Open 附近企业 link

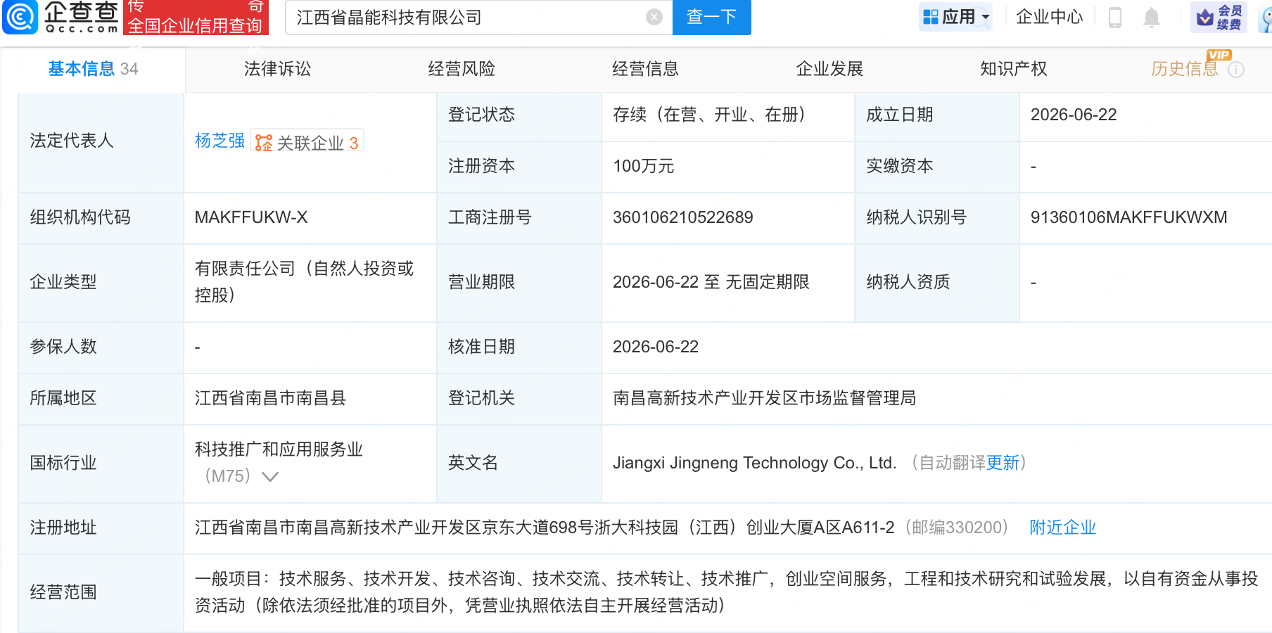click(x=1062, y=527)
